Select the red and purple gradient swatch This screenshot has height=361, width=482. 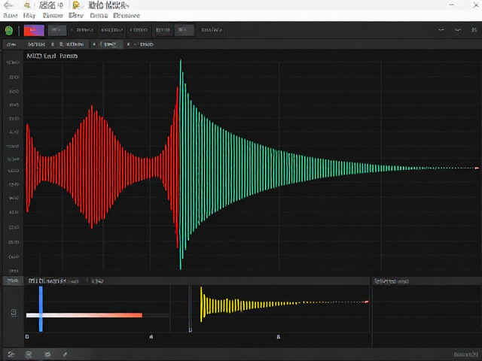(x=34, y=30)
